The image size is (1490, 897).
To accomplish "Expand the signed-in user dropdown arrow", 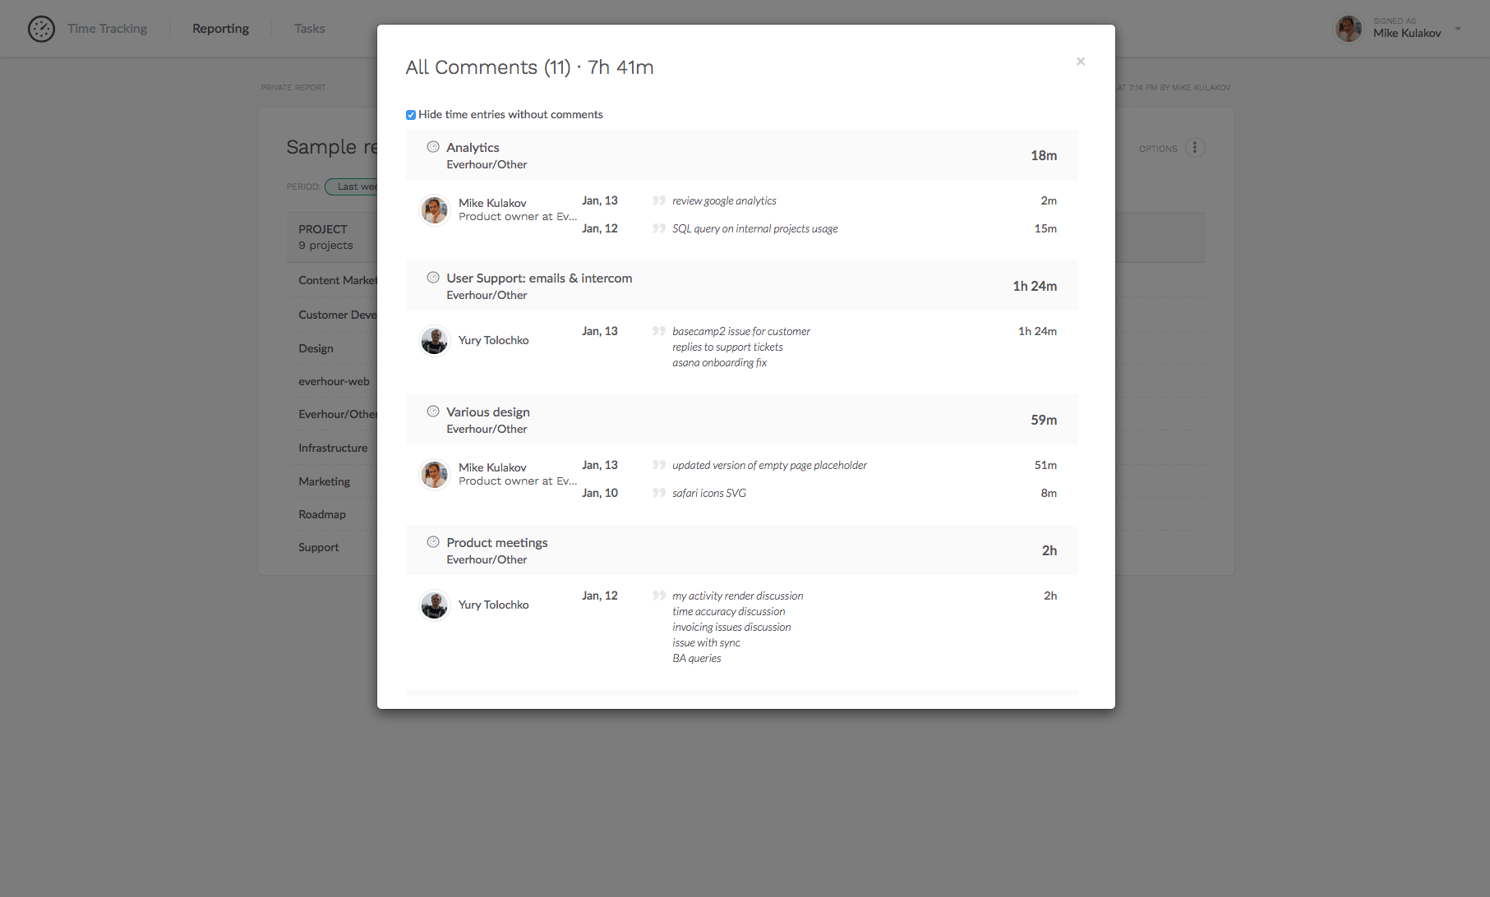I will click(1458, 29).
